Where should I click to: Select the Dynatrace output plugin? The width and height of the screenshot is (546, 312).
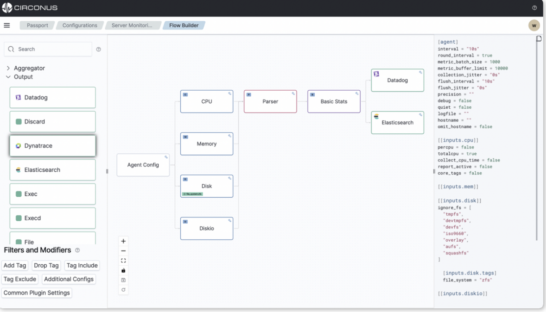click(x=52, y=146)
